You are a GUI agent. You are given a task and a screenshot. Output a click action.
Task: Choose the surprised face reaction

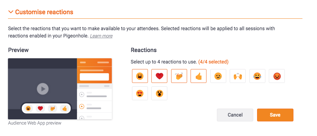pos(159,93)
